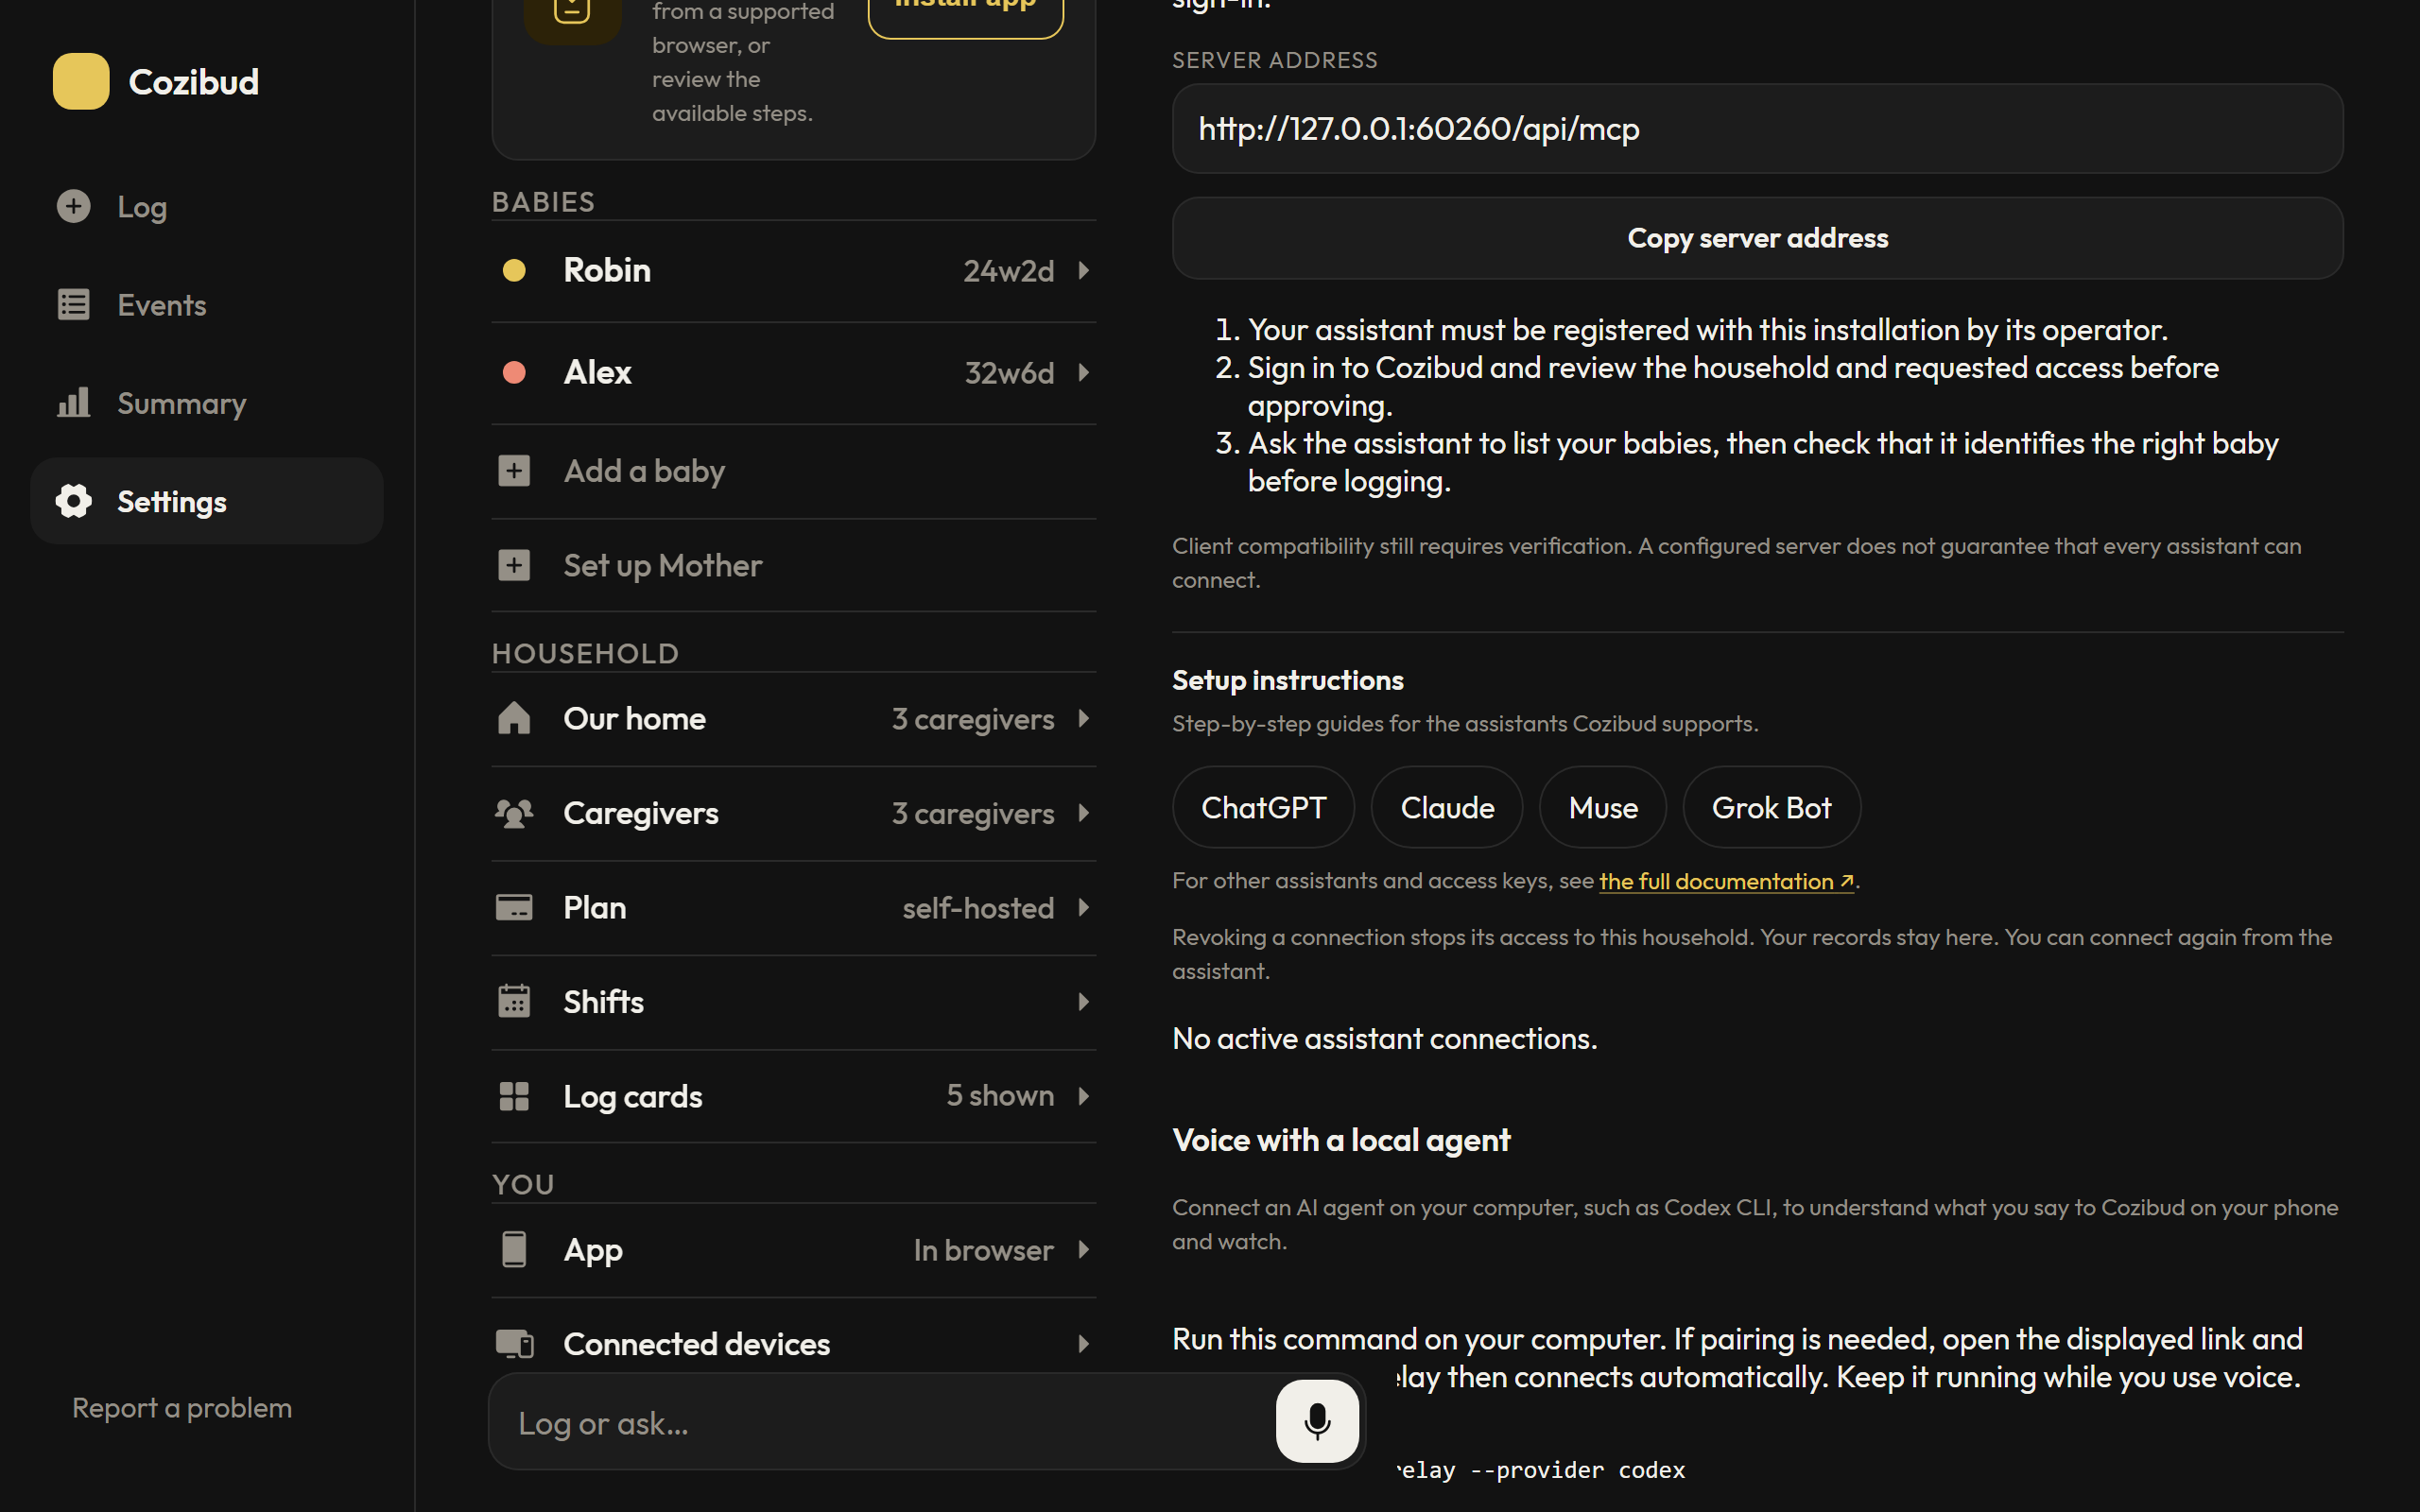Open Alex's baby profile

tap(794, 372)
